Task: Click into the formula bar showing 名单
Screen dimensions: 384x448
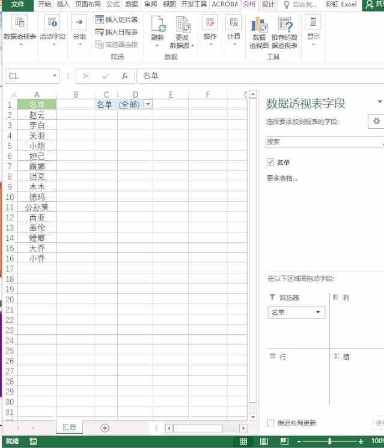Action: pos(260,76)
